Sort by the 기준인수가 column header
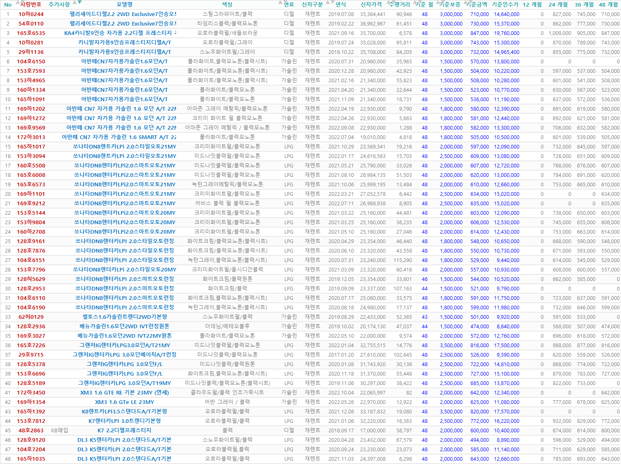Screen dimensions: 621x464 [505, 5]
